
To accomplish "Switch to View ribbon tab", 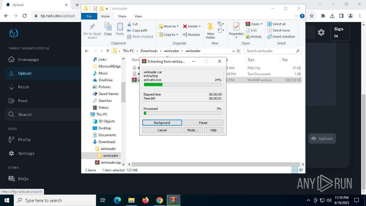I will (x=138, y=16).
